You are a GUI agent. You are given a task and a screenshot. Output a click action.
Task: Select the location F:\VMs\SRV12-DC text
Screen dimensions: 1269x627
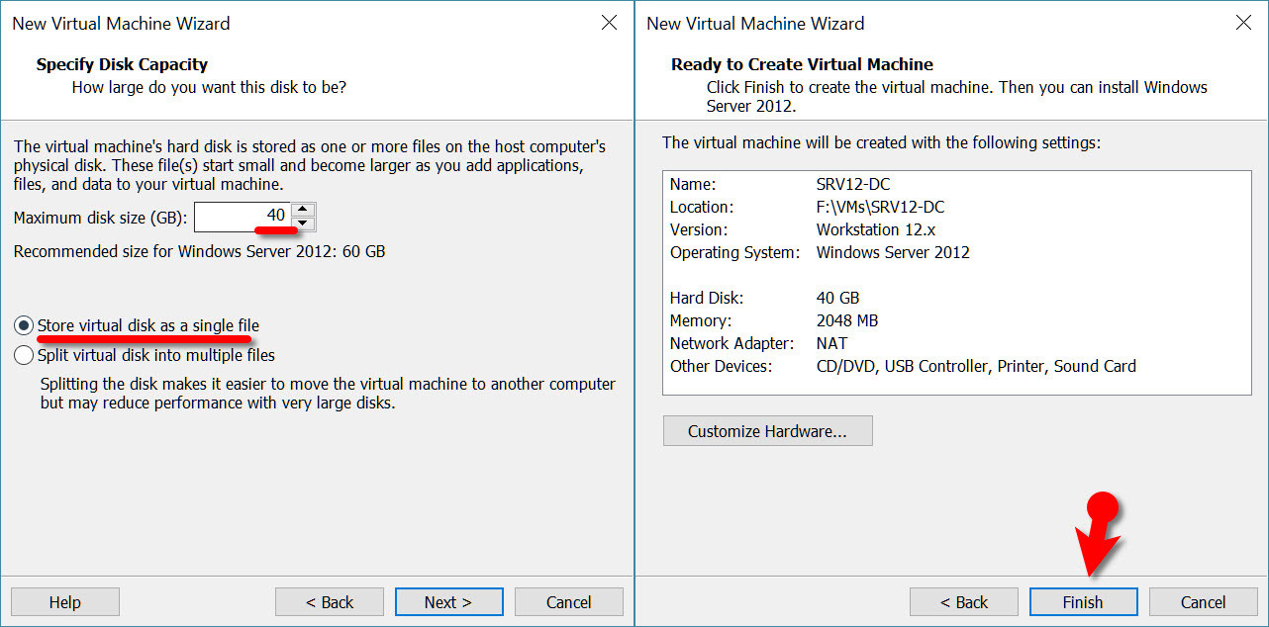[x=880, y=208]
